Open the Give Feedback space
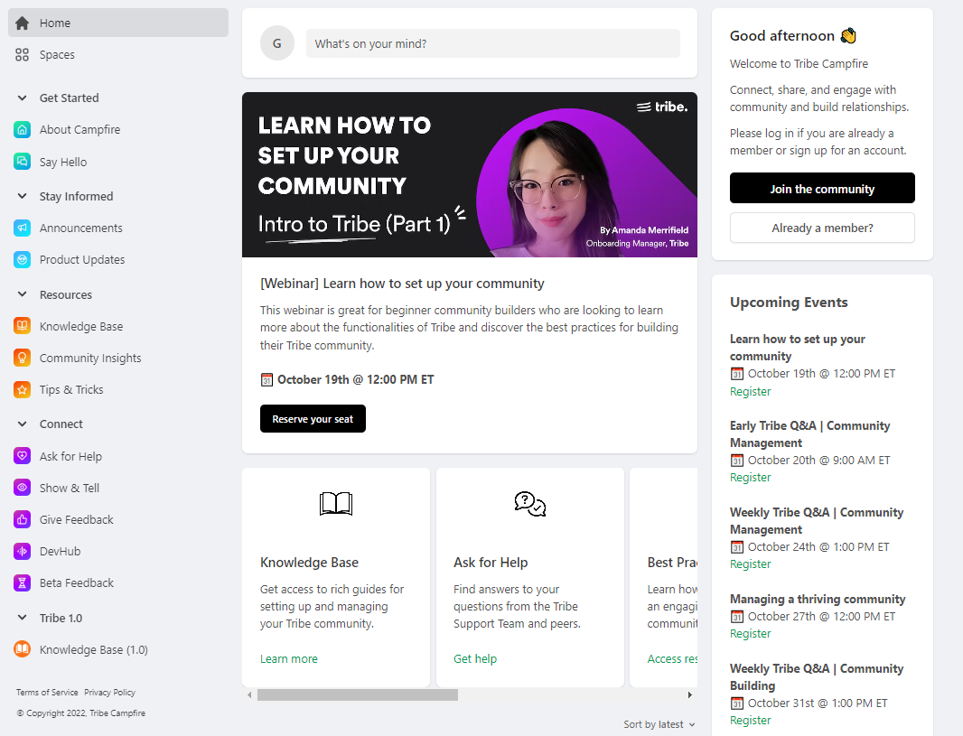Image resolution: width=963 pixels, height=736 pixels. pos(77,519)
